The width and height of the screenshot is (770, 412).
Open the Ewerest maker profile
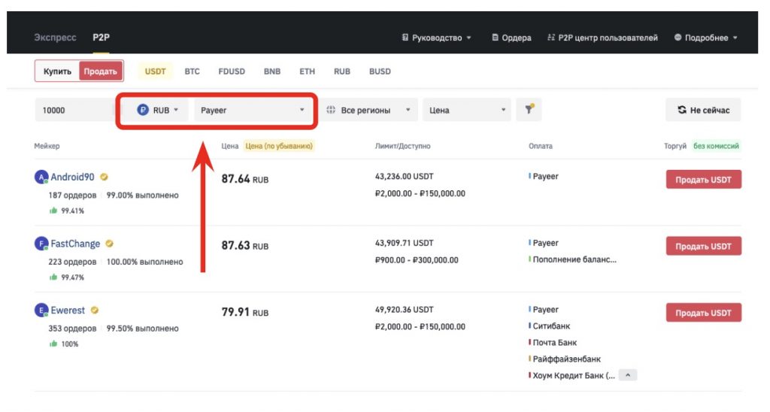coord(68,311)
